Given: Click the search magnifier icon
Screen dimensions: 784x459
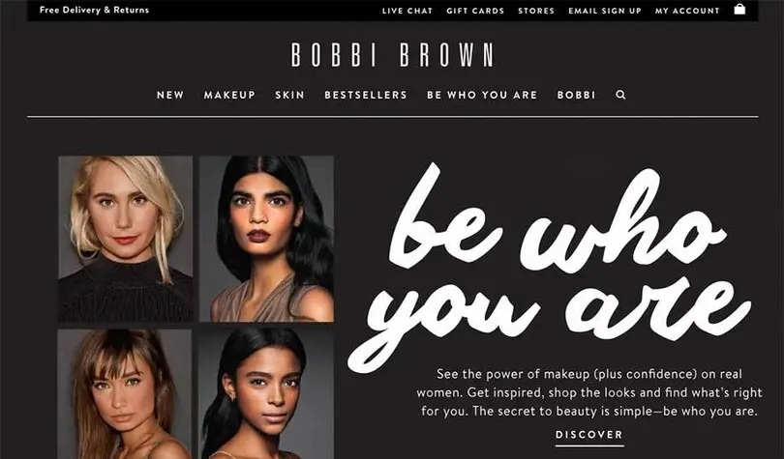Looking at the screenshot, I should pos(620,95).
